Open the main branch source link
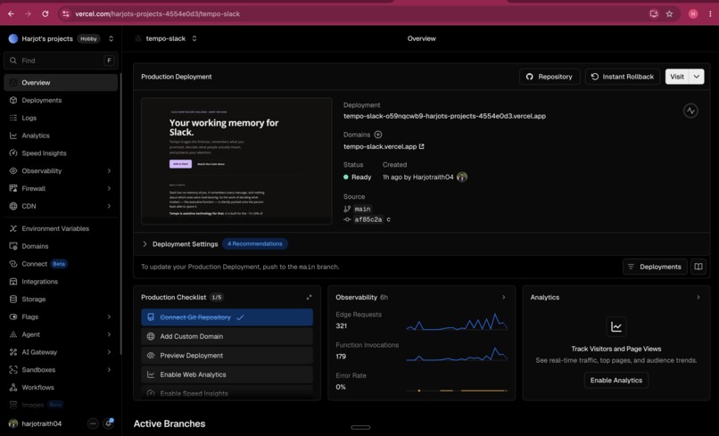Image resolution: width=719 pixels, height=436 pixels. tap(362, 209)
